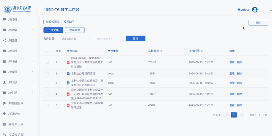Sort by 文件大小 column arrows

pyautogui.click(x=161, y=51)
